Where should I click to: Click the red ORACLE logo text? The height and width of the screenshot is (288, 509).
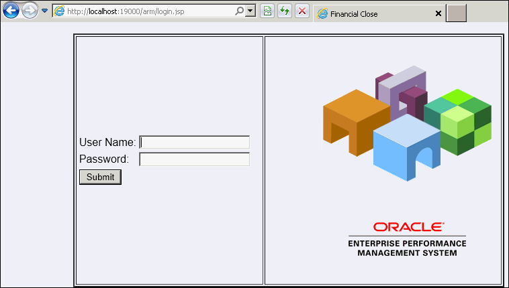tap(409, 227)
